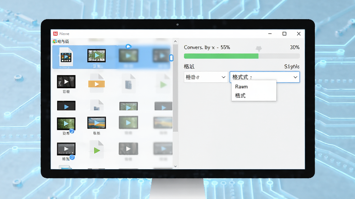Select the film-strip file icon in the highlighted row
Screen dimensions: 355x199
tap(66, 57)
